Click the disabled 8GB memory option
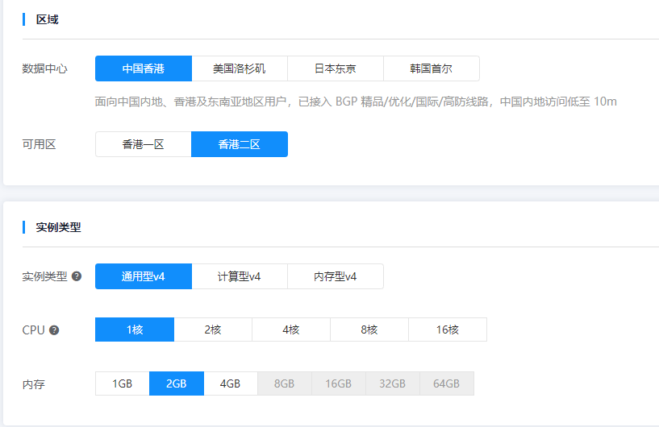This screenshot has height=427, width=659. [285, 383]
